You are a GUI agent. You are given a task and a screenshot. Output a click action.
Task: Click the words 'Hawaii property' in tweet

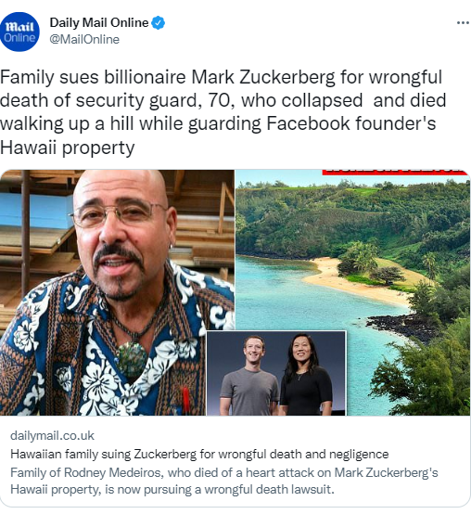pyautogui.click(x=67, y=148)
